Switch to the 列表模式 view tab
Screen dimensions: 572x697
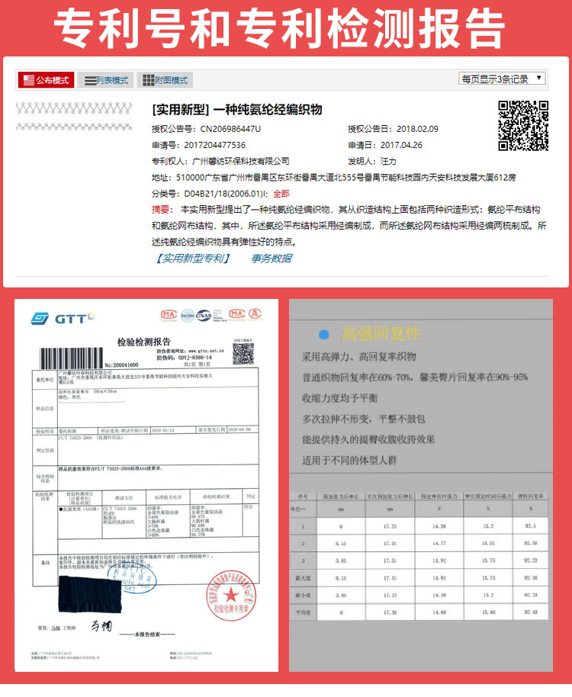coord(106,81)
